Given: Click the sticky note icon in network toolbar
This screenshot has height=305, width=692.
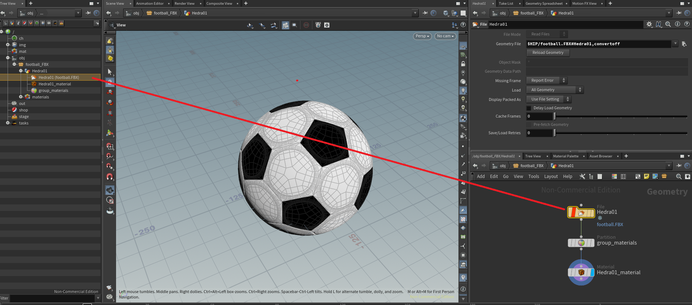Looking at the screenshot, I should 646,177.
